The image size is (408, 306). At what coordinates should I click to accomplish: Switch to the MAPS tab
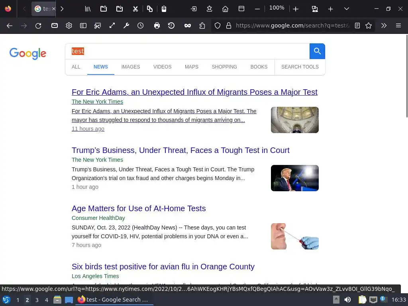click(x=192, y=67)
